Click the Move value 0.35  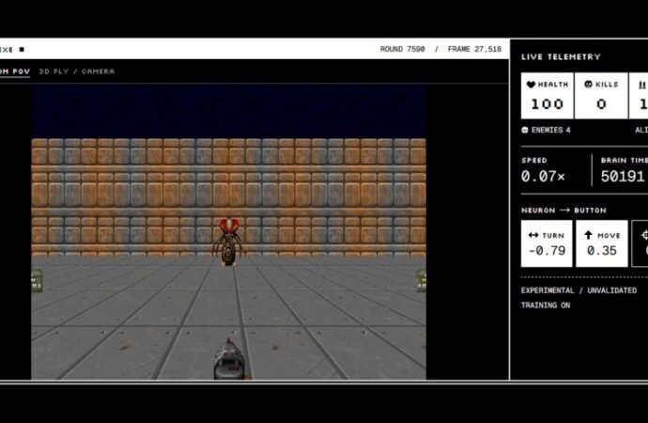(602, 251)
